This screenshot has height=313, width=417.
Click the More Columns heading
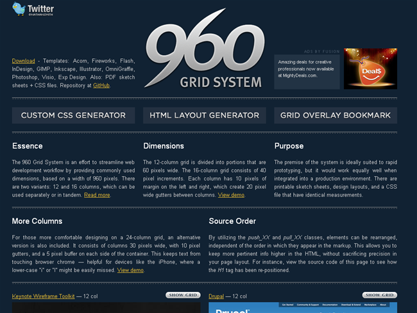[x=37, y=221]
